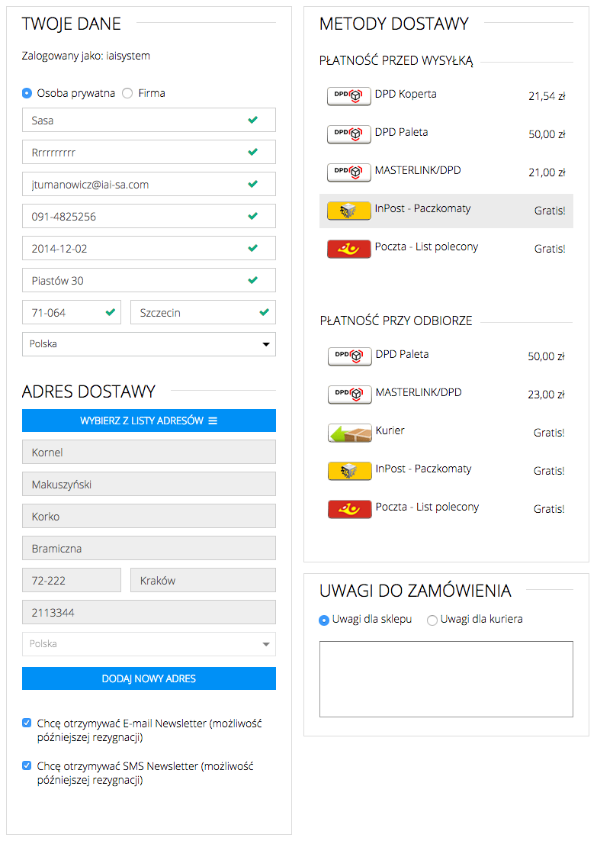This screenshot has width=597, height=841.
Task: Uncheck the E-mail Newsletter checkbox
Action: point(27,723)
